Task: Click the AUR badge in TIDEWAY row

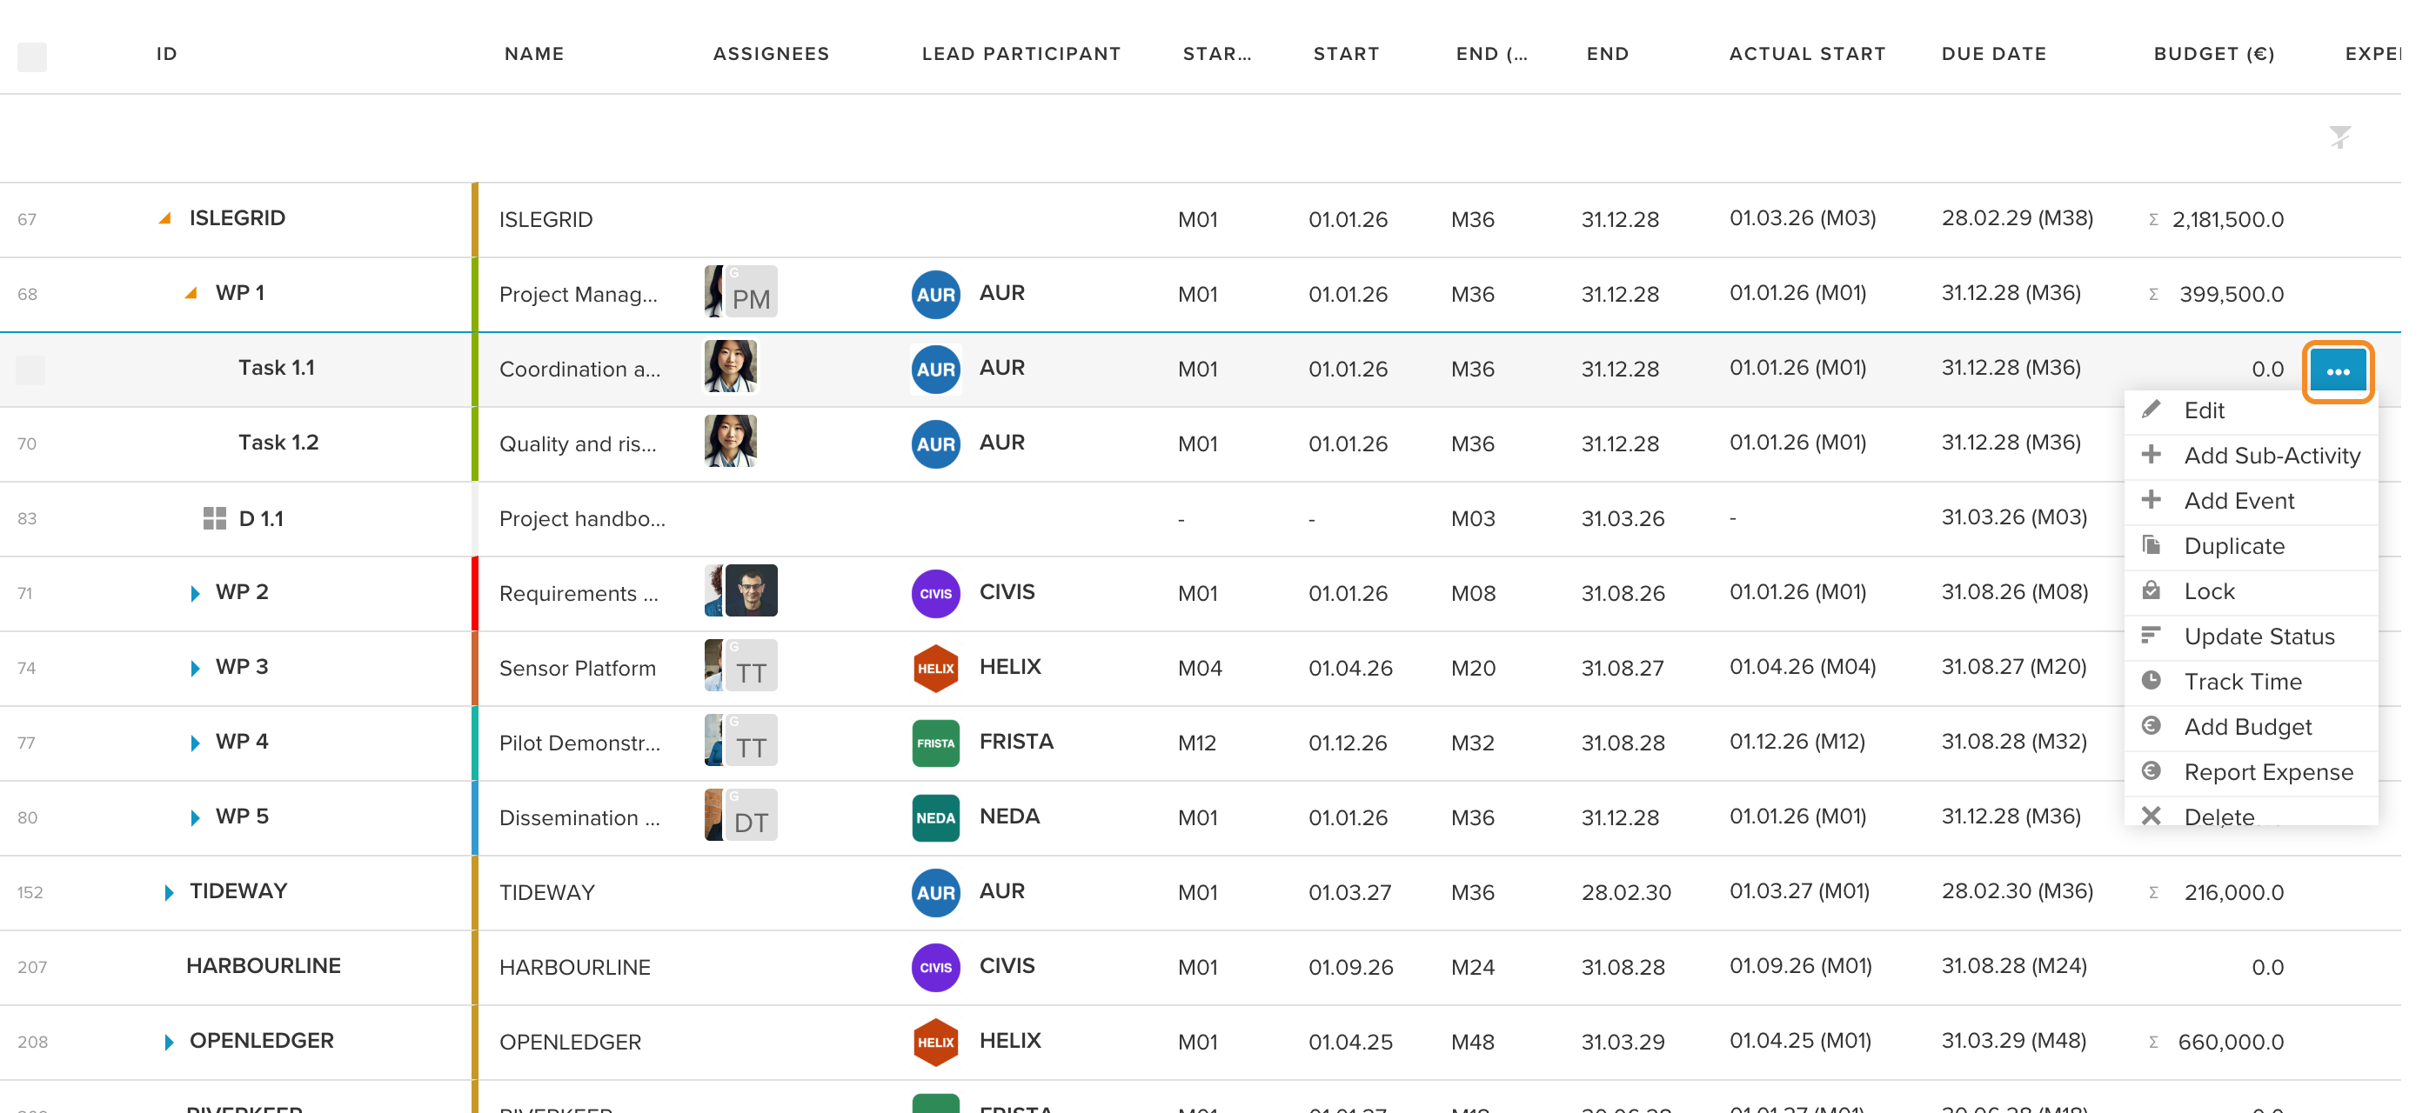Action: pos(935,892)
